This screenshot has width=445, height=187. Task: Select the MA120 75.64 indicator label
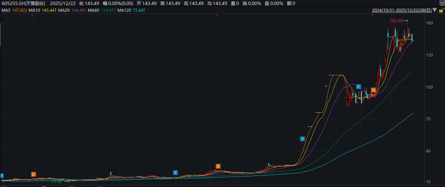click(131, 10)
